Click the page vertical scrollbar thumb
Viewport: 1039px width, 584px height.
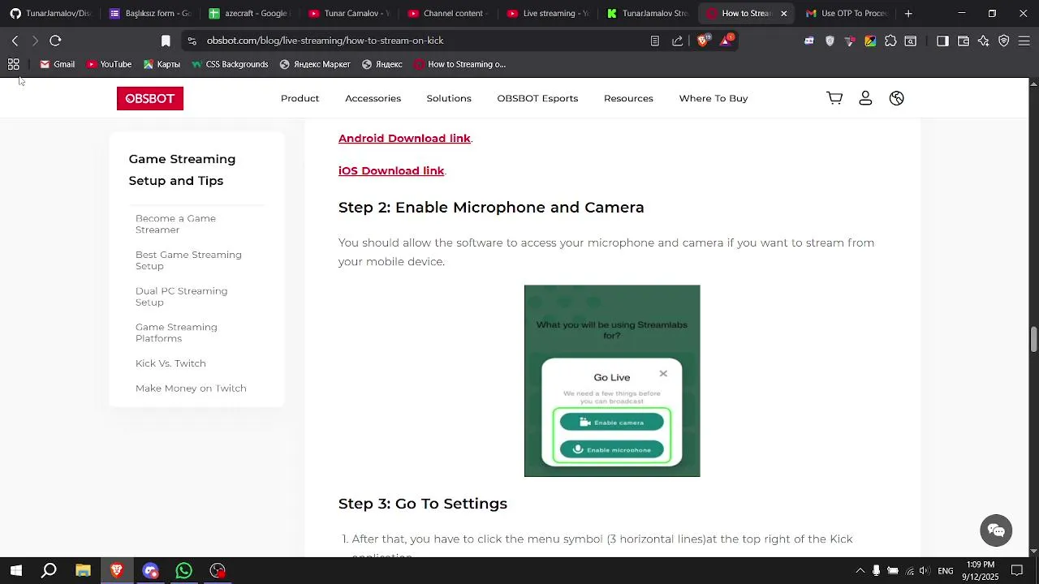pyautogui.click(x=1033, y=338)
